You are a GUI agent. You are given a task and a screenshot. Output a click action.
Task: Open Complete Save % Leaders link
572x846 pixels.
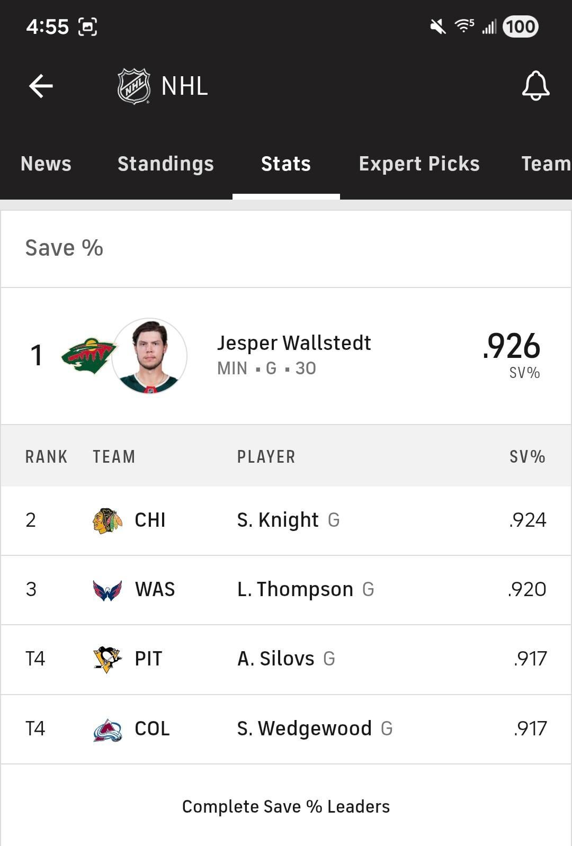286,806
